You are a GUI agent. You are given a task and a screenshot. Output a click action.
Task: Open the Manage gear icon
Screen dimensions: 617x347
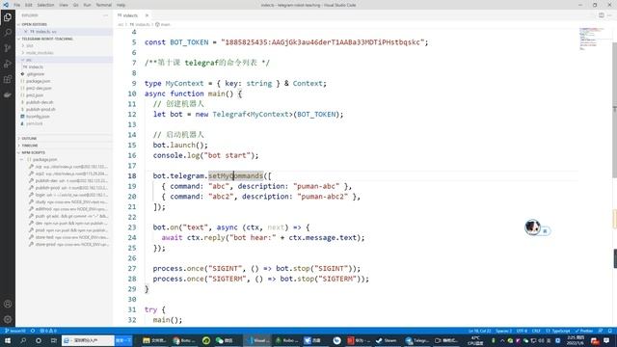(8, 319)
